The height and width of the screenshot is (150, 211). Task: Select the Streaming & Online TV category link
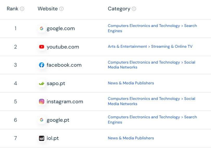tap(172, 46)
